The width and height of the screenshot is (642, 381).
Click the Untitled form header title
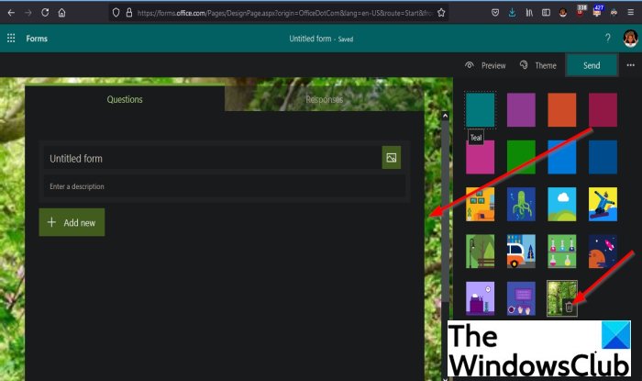[x=310, y=39]
